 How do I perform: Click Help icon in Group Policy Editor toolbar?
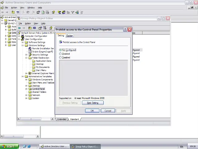51,28
